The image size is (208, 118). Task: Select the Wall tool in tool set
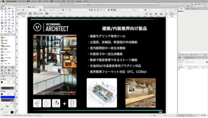[2, 38]
